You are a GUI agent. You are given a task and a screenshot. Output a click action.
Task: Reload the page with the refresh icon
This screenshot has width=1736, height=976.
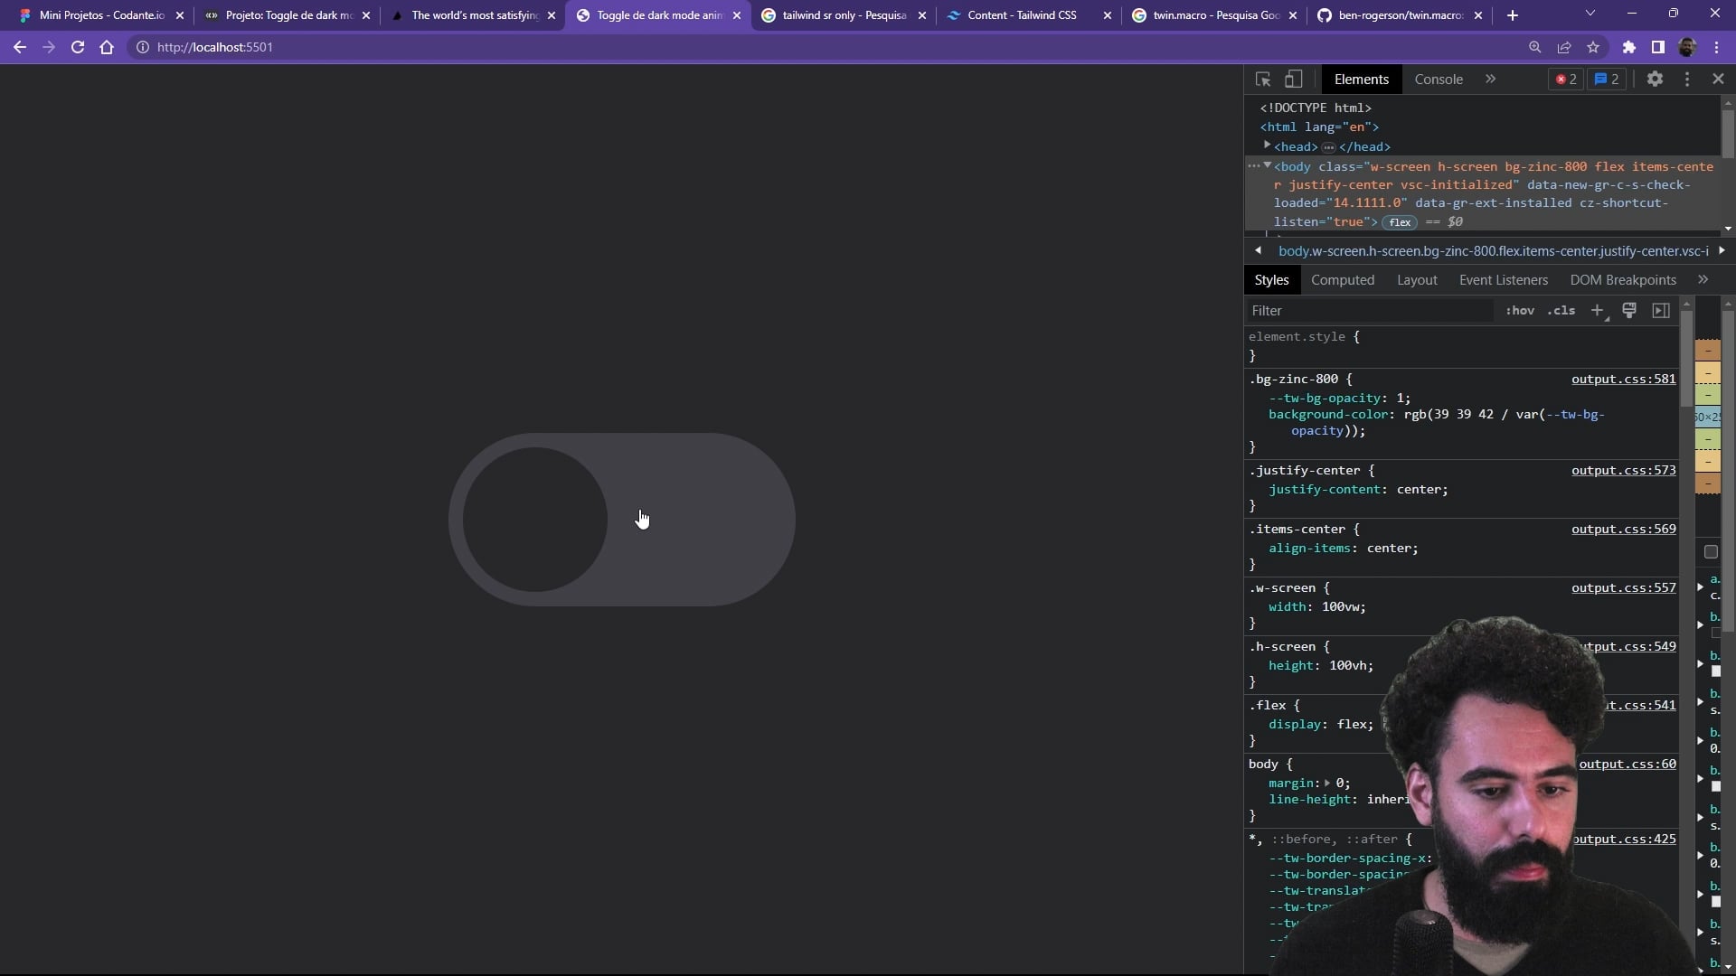[x=78, y=47]
